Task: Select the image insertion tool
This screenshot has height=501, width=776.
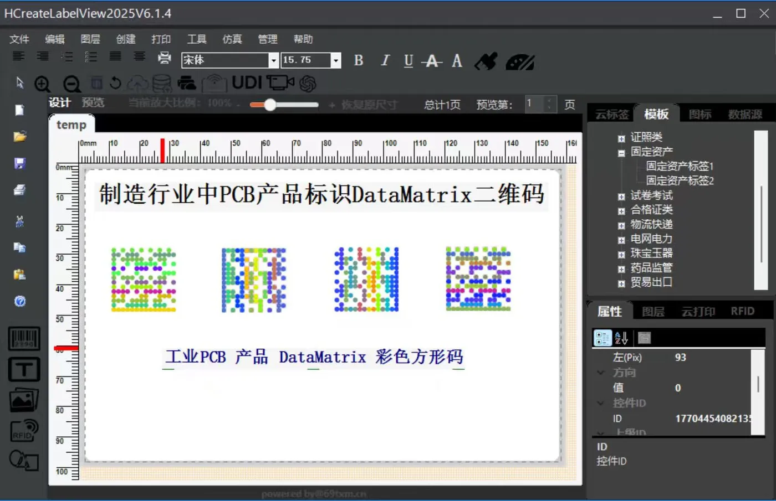Action: [24, 400]
